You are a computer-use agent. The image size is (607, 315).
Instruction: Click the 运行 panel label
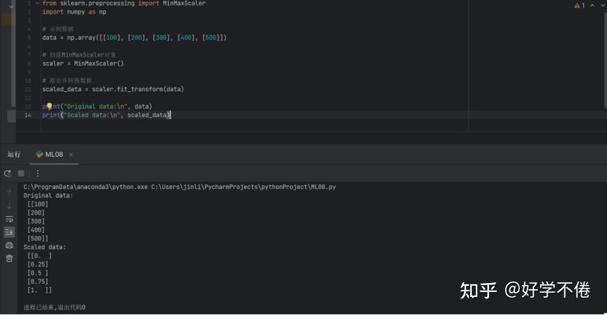14,155
